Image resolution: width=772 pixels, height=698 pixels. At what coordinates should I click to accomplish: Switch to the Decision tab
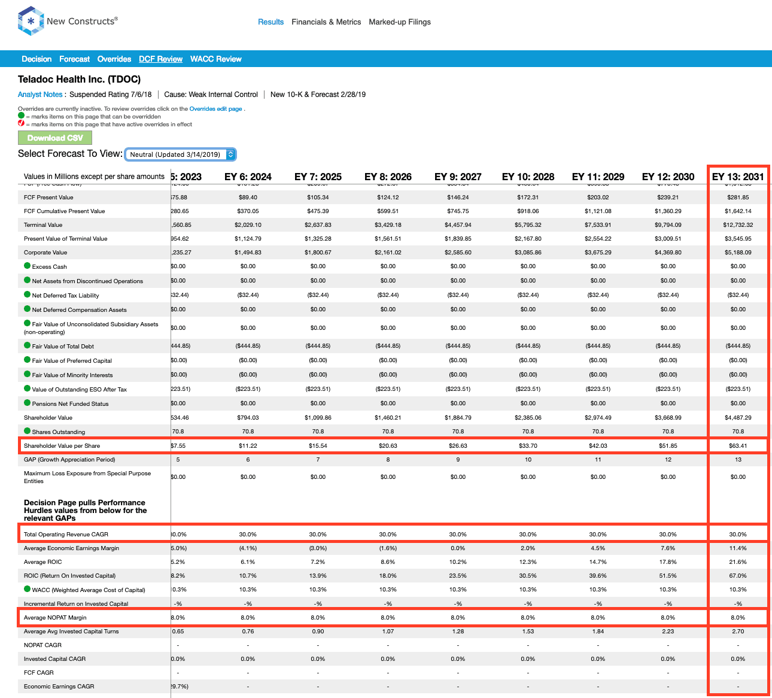pos(37,59)
